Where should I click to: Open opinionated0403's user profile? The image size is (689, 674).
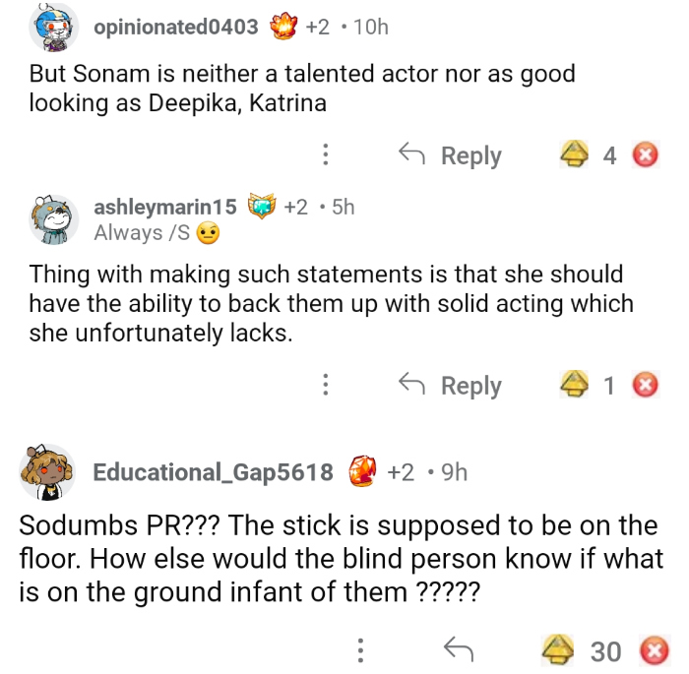(175, 27)
